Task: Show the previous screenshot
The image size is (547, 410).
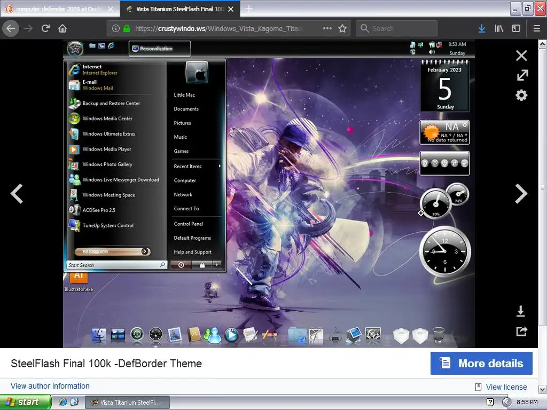Action: point(17,193)
